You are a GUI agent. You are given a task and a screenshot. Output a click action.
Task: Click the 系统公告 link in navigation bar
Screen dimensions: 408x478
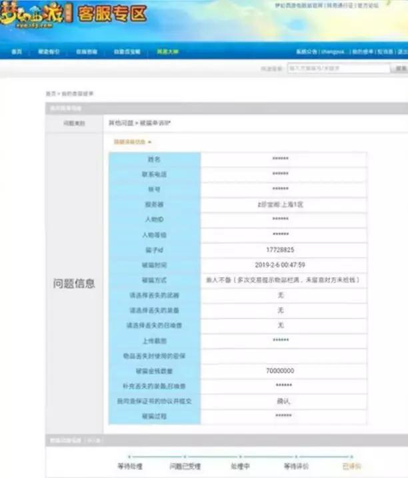[x=307, y=51]
